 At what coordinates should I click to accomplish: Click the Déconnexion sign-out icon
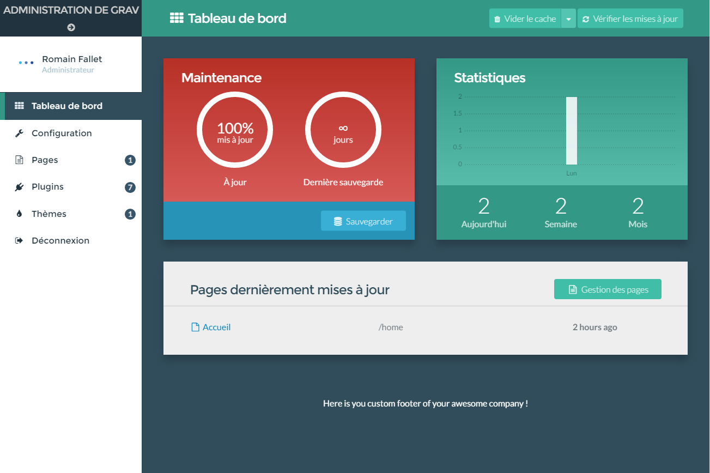(x=19, y=241)
